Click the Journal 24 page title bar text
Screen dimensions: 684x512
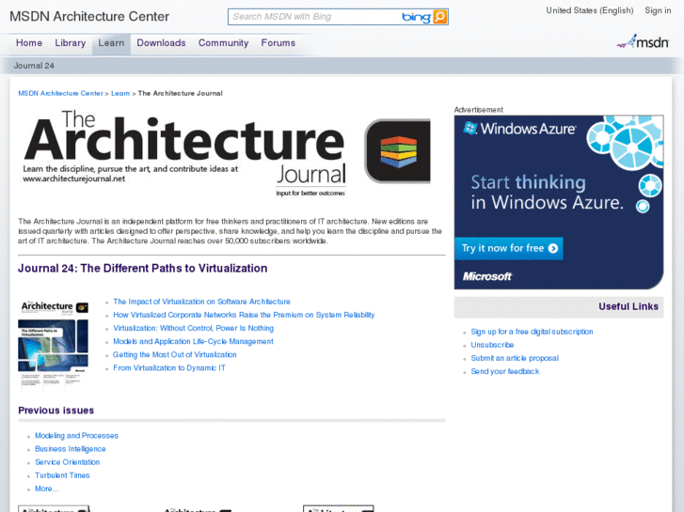[x=34, y=66]
